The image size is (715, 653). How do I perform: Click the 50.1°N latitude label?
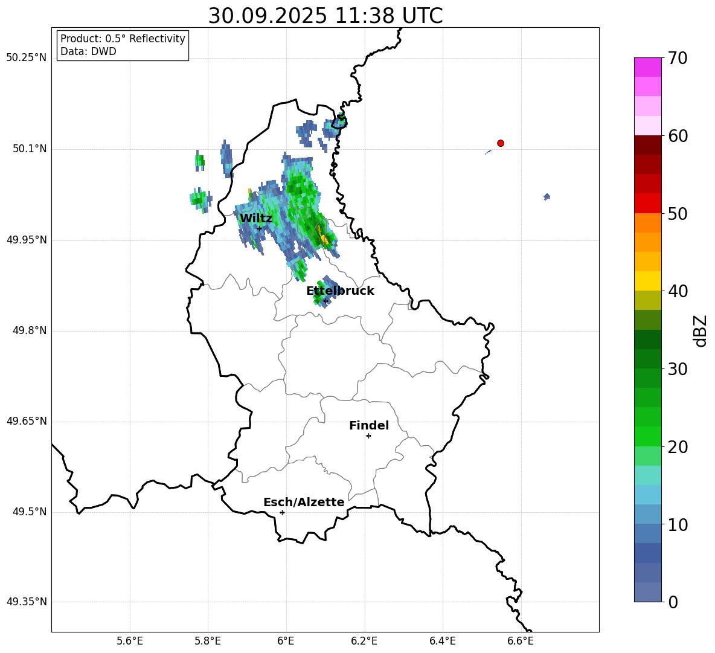click(x=30, y=149)
